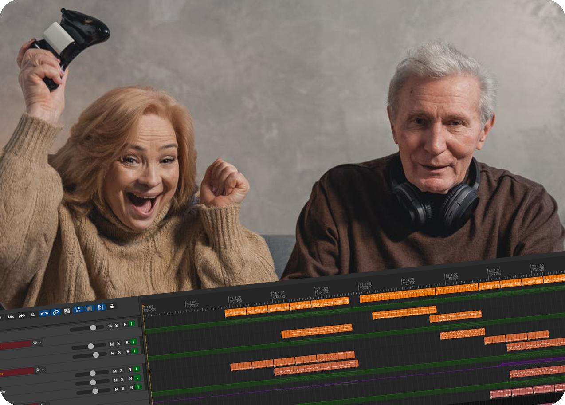Image resolution: width=565 pixels, height=405 pixels.
Task: Click the 57.1.00 ruler marker
Action: [451, 275]
